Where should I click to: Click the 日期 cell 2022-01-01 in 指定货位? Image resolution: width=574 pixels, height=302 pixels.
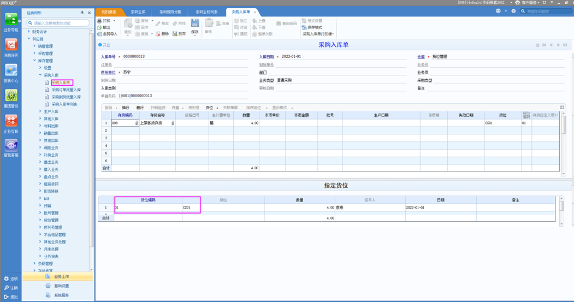click(441, 208)
